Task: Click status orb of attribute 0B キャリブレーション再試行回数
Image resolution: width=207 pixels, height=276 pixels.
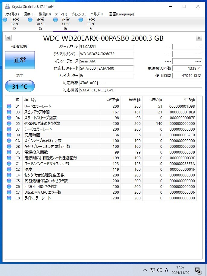Action: [x=9, y=146]
